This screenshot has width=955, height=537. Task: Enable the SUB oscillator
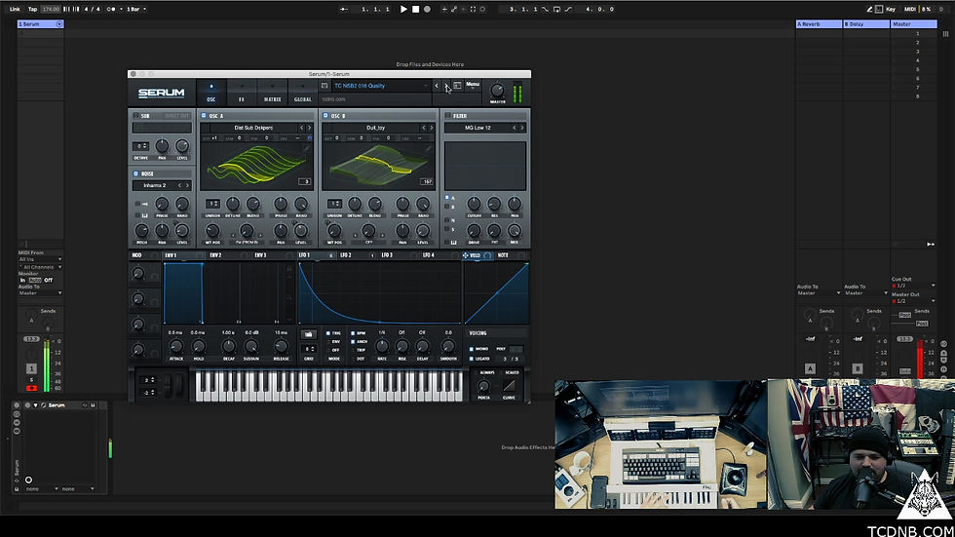tap(135, 116)
